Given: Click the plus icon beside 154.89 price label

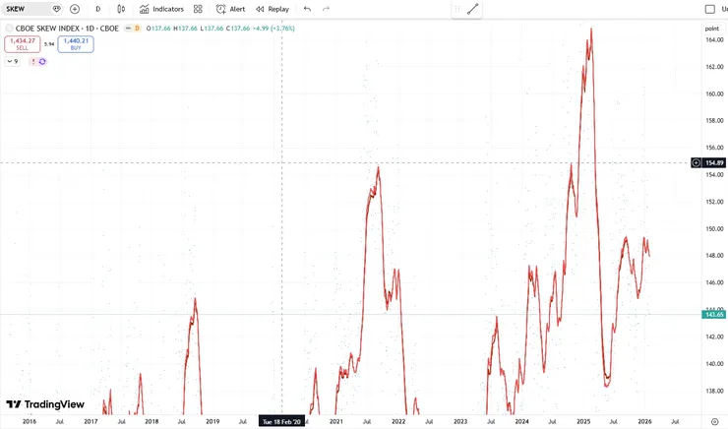Looking at the screenshot, I should 696,163.
